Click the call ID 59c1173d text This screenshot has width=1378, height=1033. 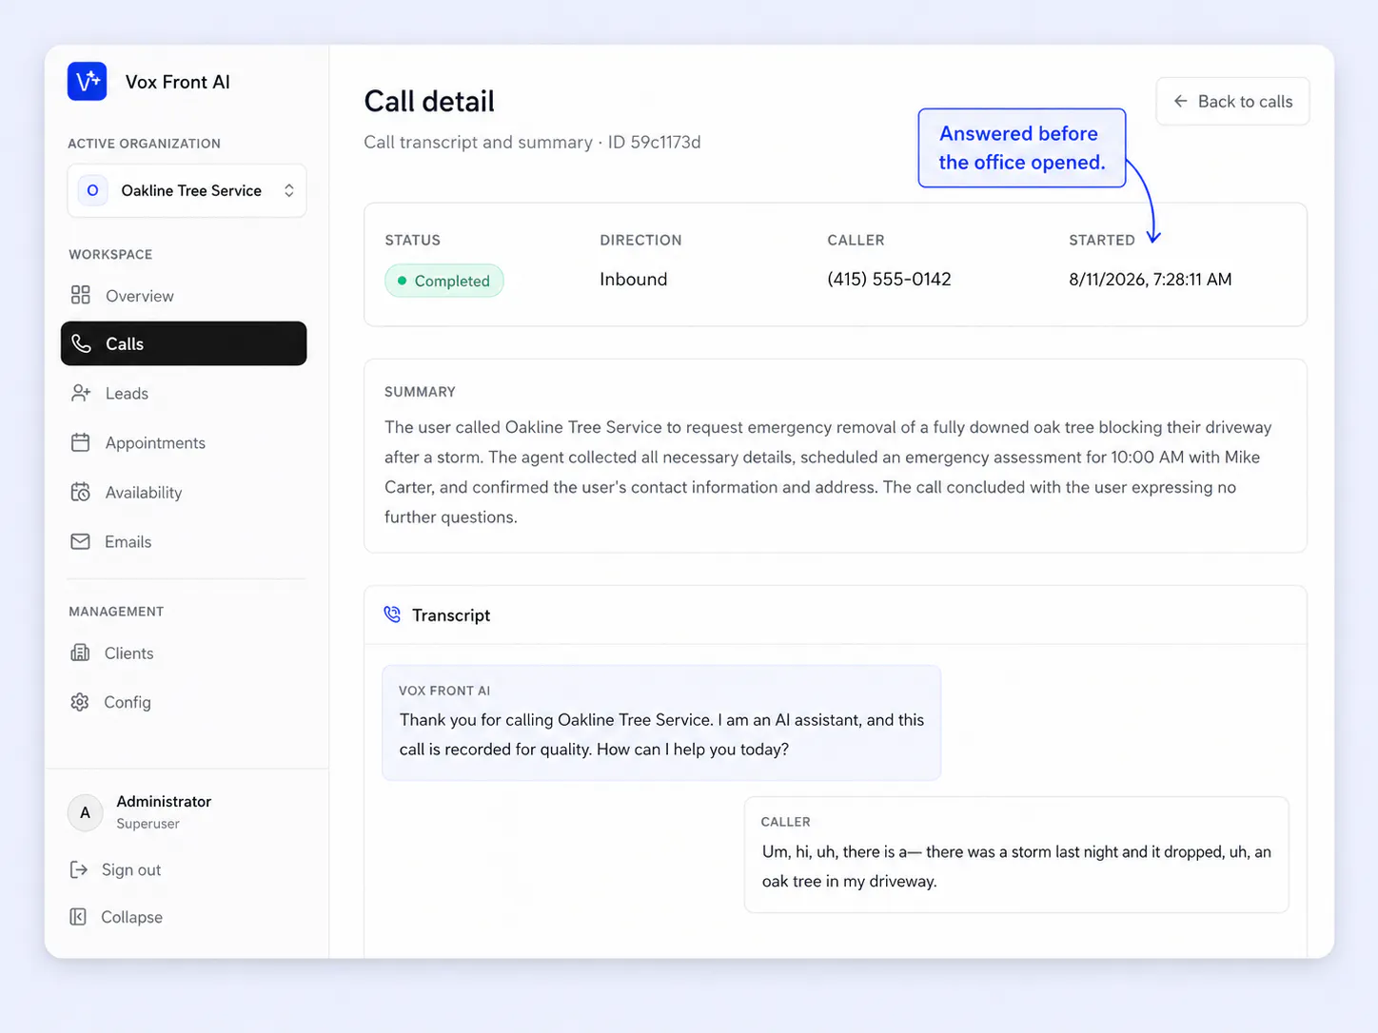coord(654,142)
